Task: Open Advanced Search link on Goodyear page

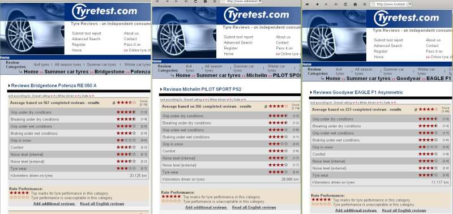Action: (x=388, y=46)
